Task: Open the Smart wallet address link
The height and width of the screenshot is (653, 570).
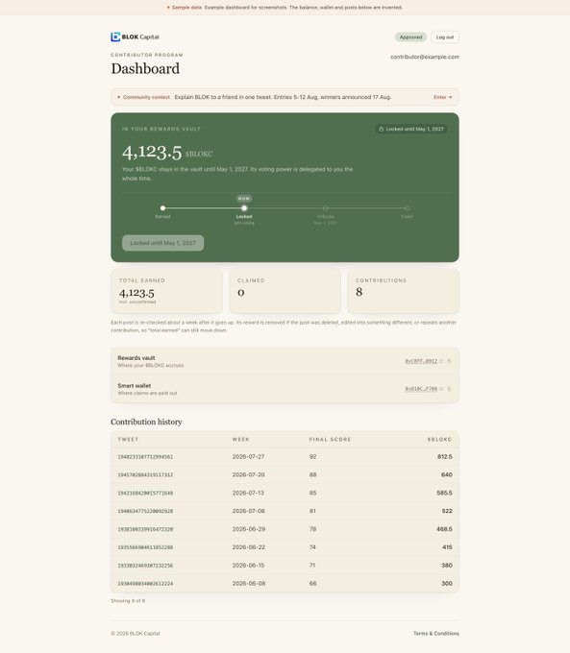Action: pyautogui.click(x=421, y=389)
